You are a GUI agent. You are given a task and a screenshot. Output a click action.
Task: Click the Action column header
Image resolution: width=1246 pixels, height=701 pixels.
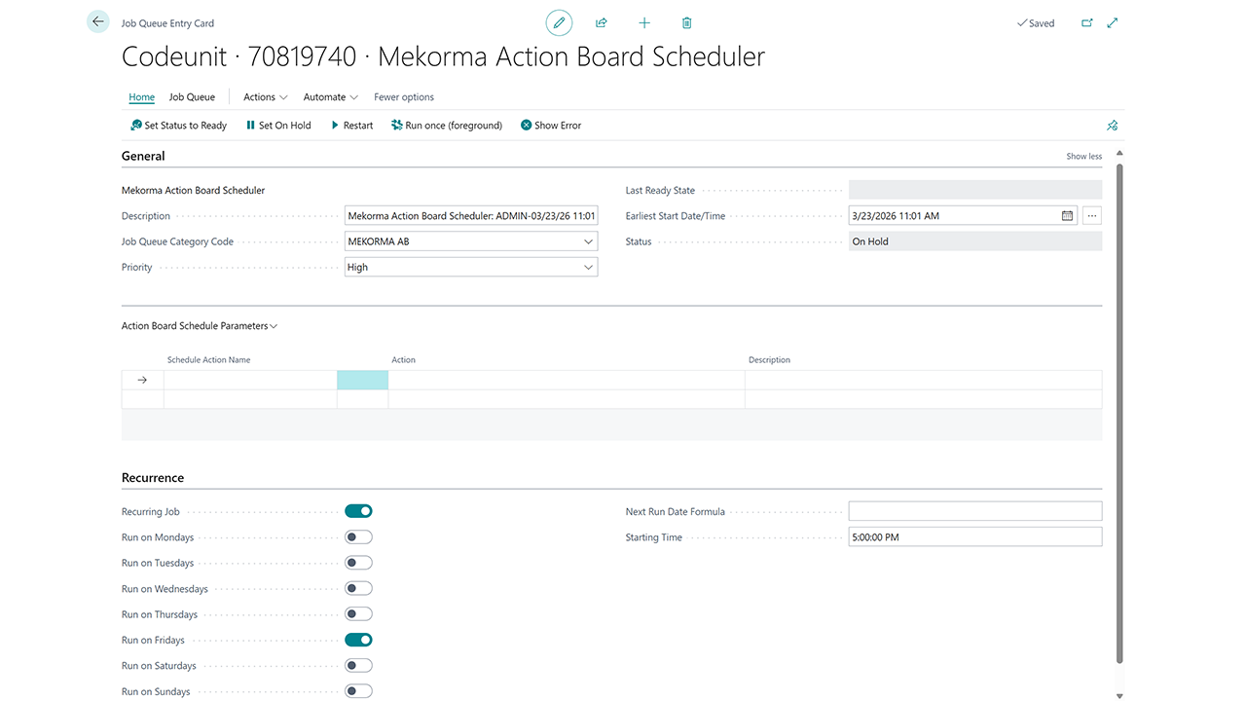click(x=403, y=360)
